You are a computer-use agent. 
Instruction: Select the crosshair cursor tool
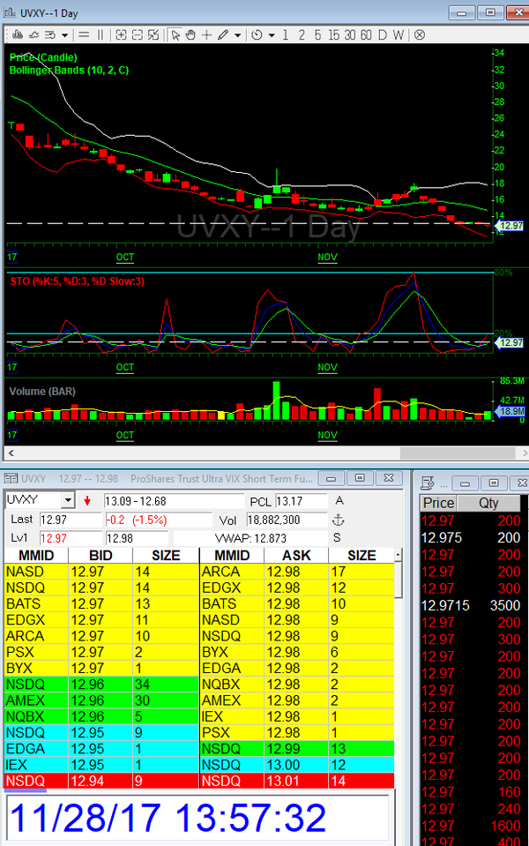click(x=206, y=34)
